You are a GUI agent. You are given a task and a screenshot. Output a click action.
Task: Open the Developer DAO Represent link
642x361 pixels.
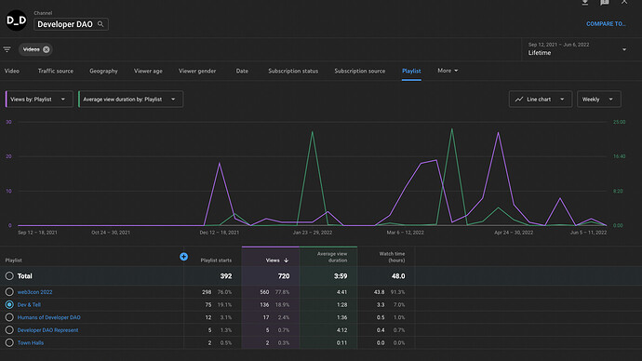(47, 330)
